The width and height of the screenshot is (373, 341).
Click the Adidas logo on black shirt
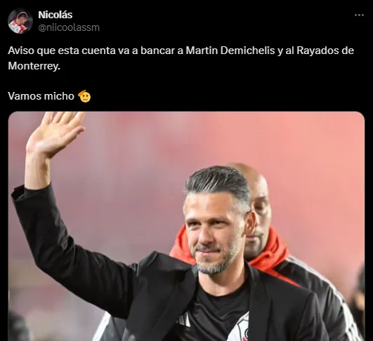tap(185, 320)
